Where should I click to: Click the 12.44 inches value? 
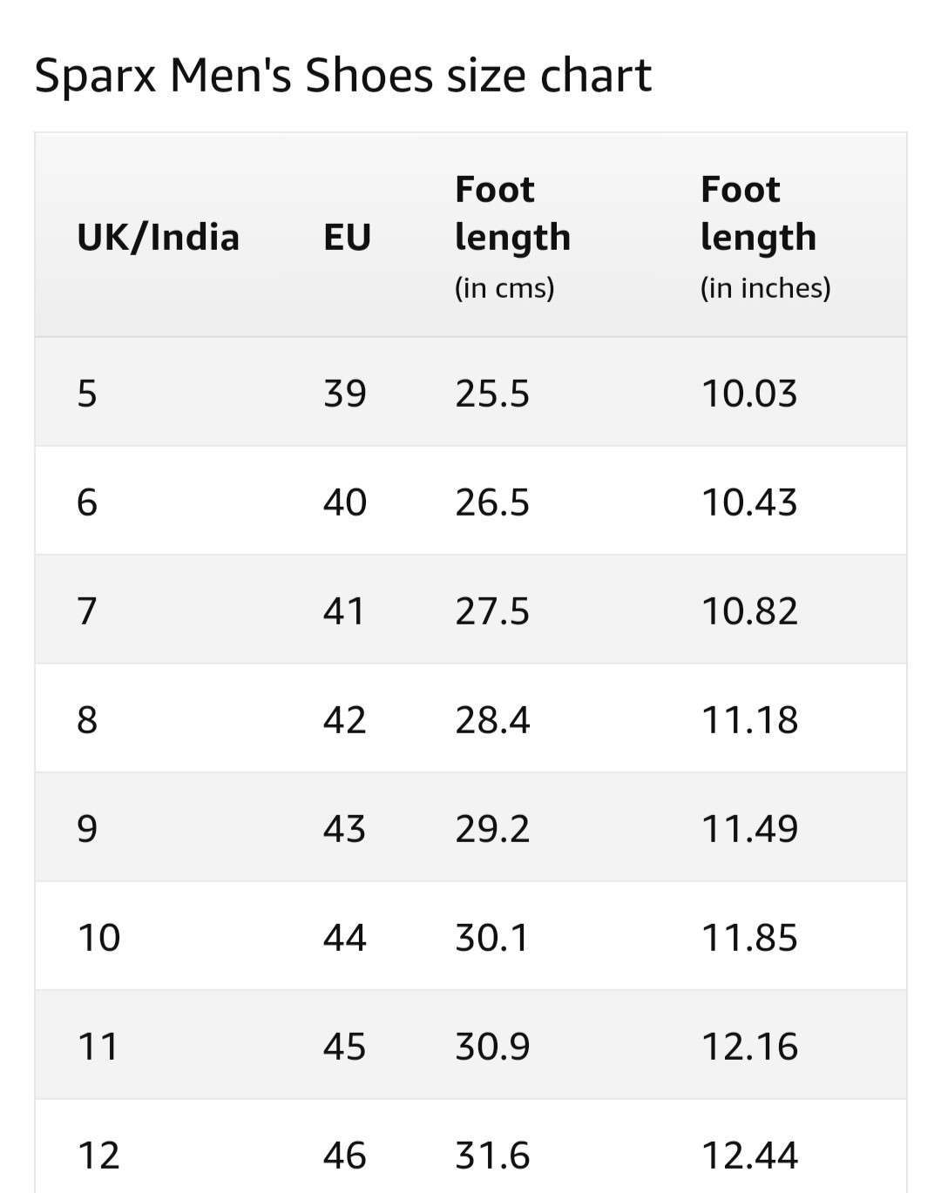point(749,1156)
